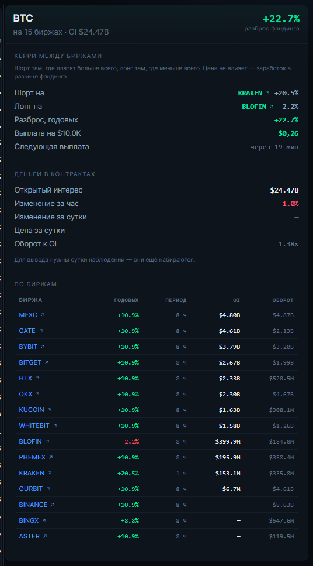This screenshot has height=566, width=313.
Task: Click external-link arrow icon next to BINGX
Action: 44,520
